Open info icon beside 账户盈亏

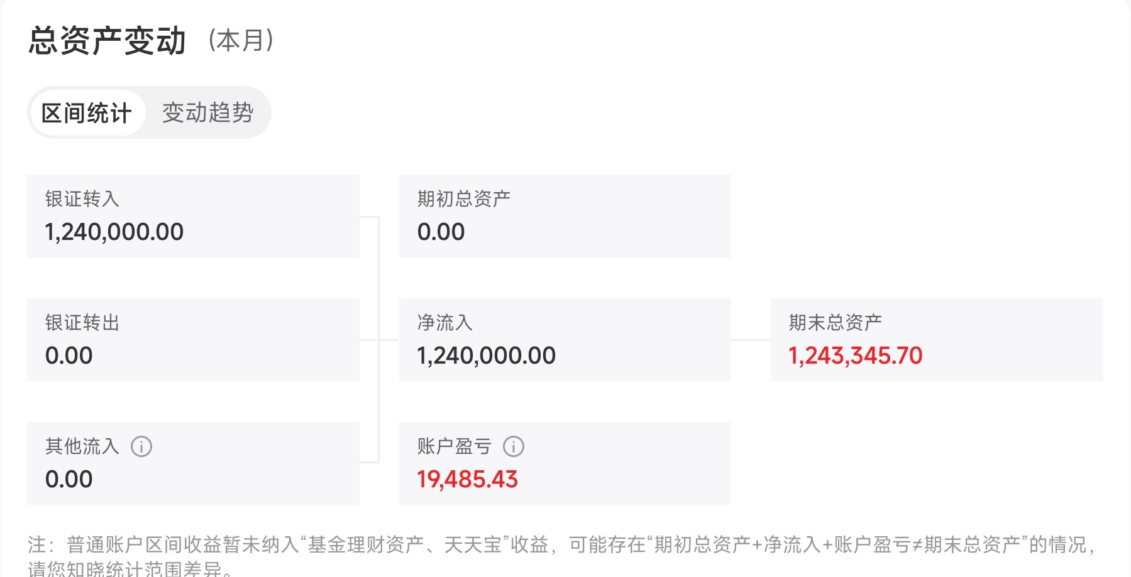click(514, 446)
